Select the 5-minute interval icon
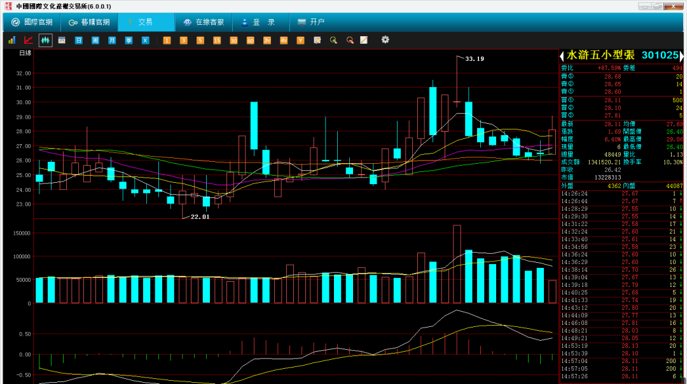The width and height of the screenshot is (687, 384). click(200, 40)
